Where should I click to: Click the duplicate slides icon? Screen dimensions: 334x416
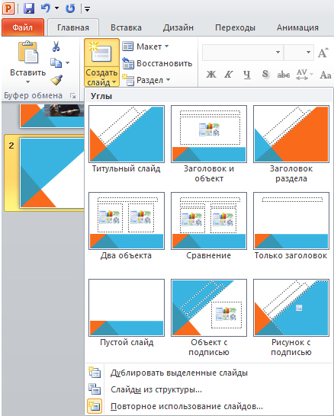95,372
